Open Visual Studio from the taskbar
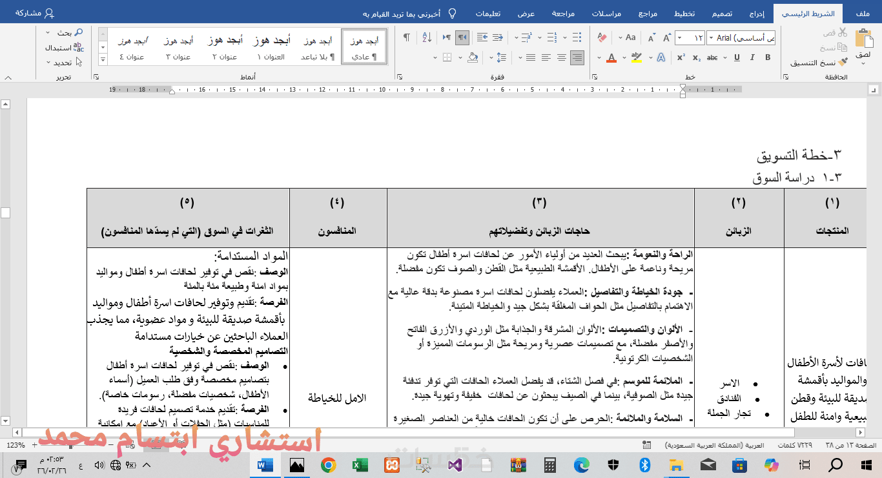The width and height of the screenshot is (882, 478). pos(455,464)
